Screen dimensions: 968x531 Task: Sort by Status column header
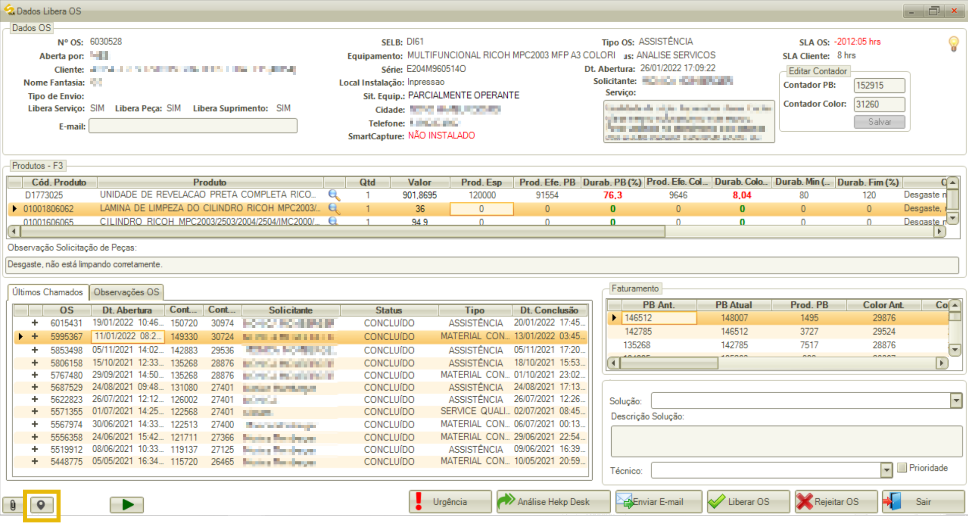pos(389,310)
